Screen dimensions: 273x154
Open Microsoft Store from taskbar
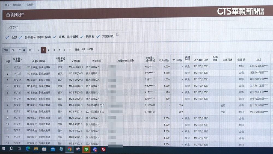point(44,149)
